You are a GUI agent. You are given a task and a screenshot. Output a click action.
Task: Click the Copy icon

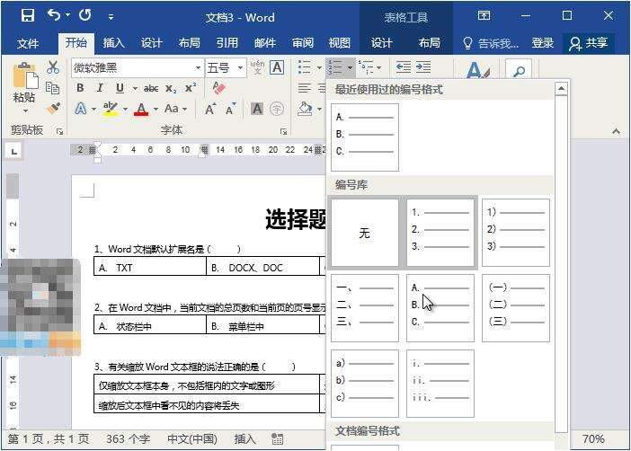click(x=52, y=88)
